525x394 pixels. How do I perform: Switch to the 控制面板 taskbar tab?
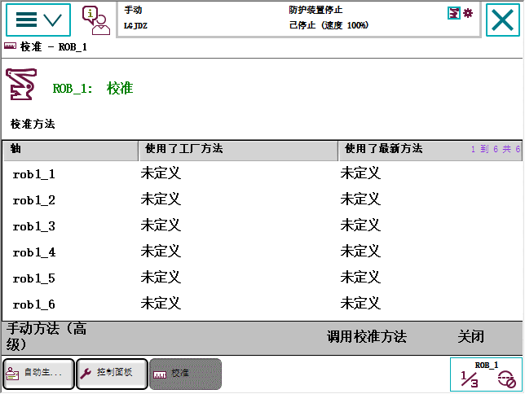(x=112, y=374)
